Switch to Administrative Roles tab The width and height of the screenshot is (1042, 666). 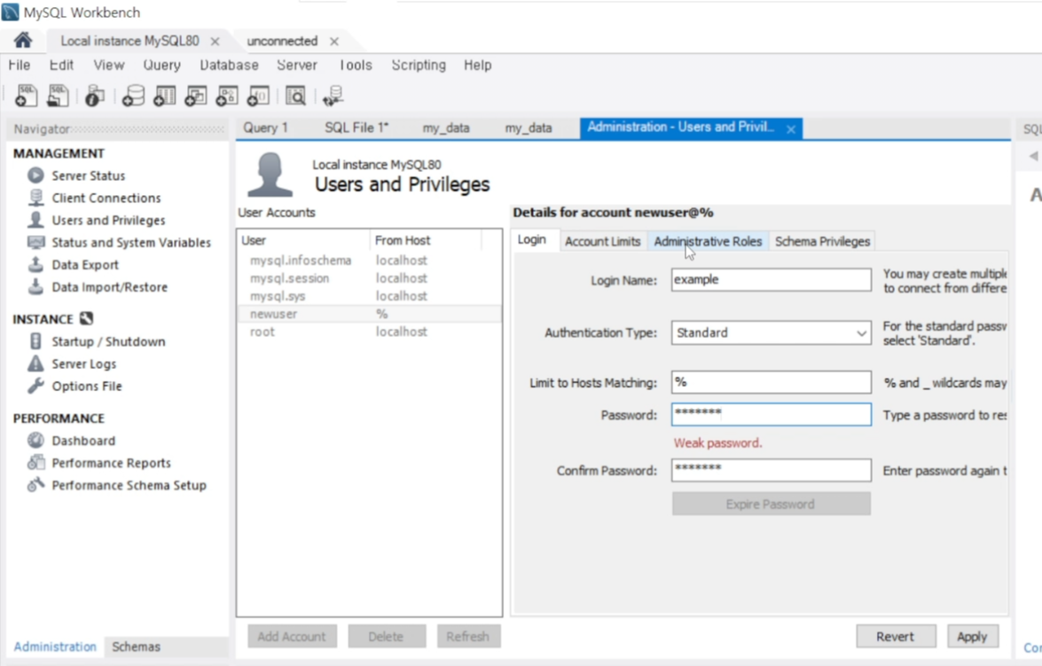click(x=708, y=241)
